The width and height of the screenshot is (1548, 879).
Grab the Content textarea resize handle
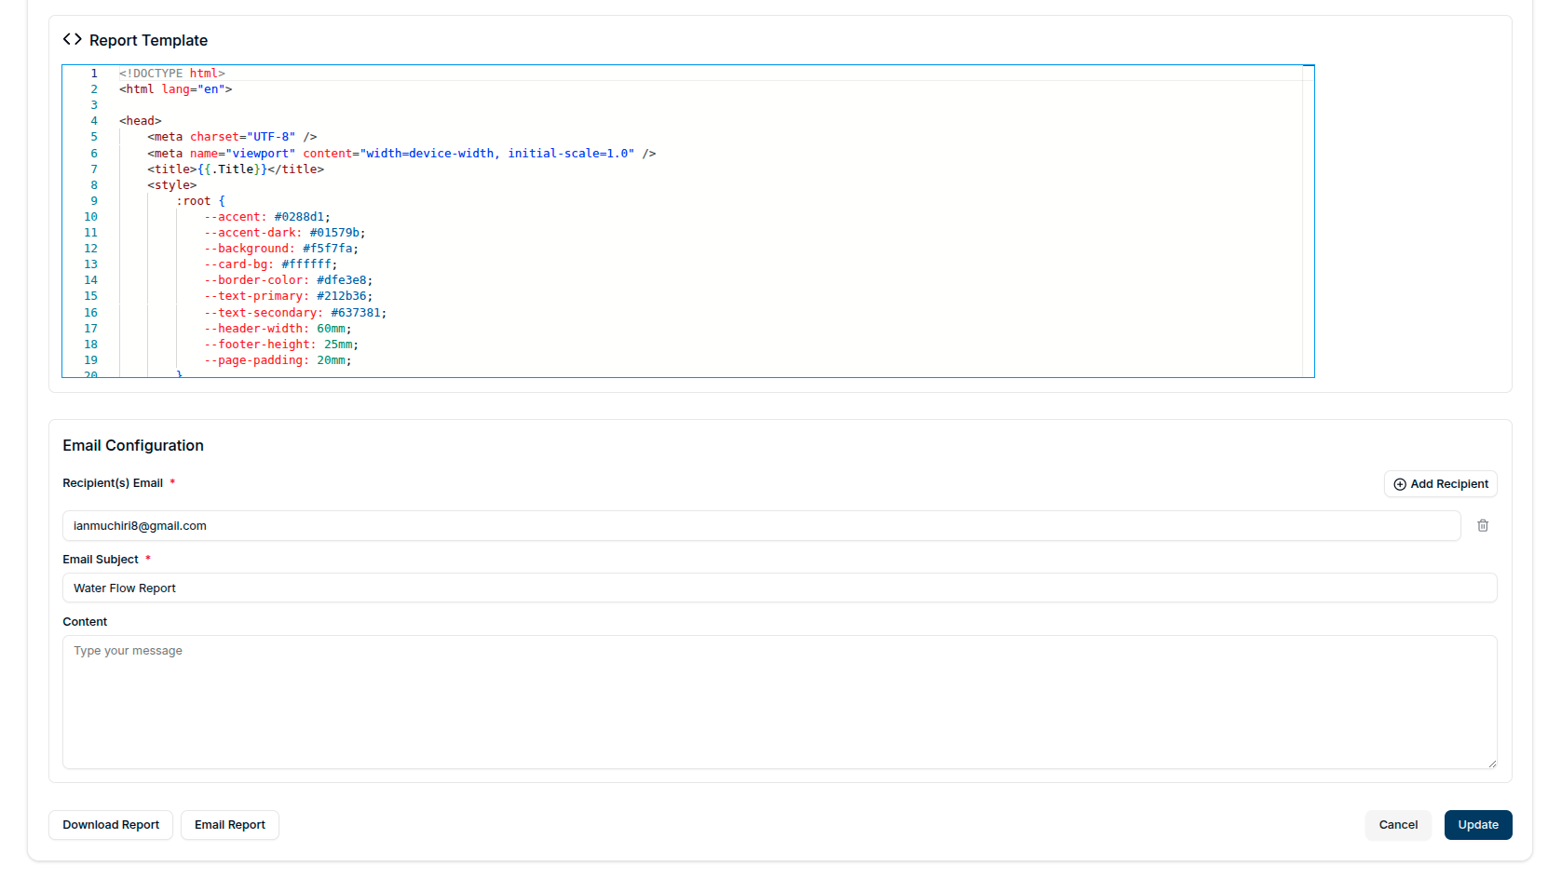pyautogui.click(x=1491, y=764)
